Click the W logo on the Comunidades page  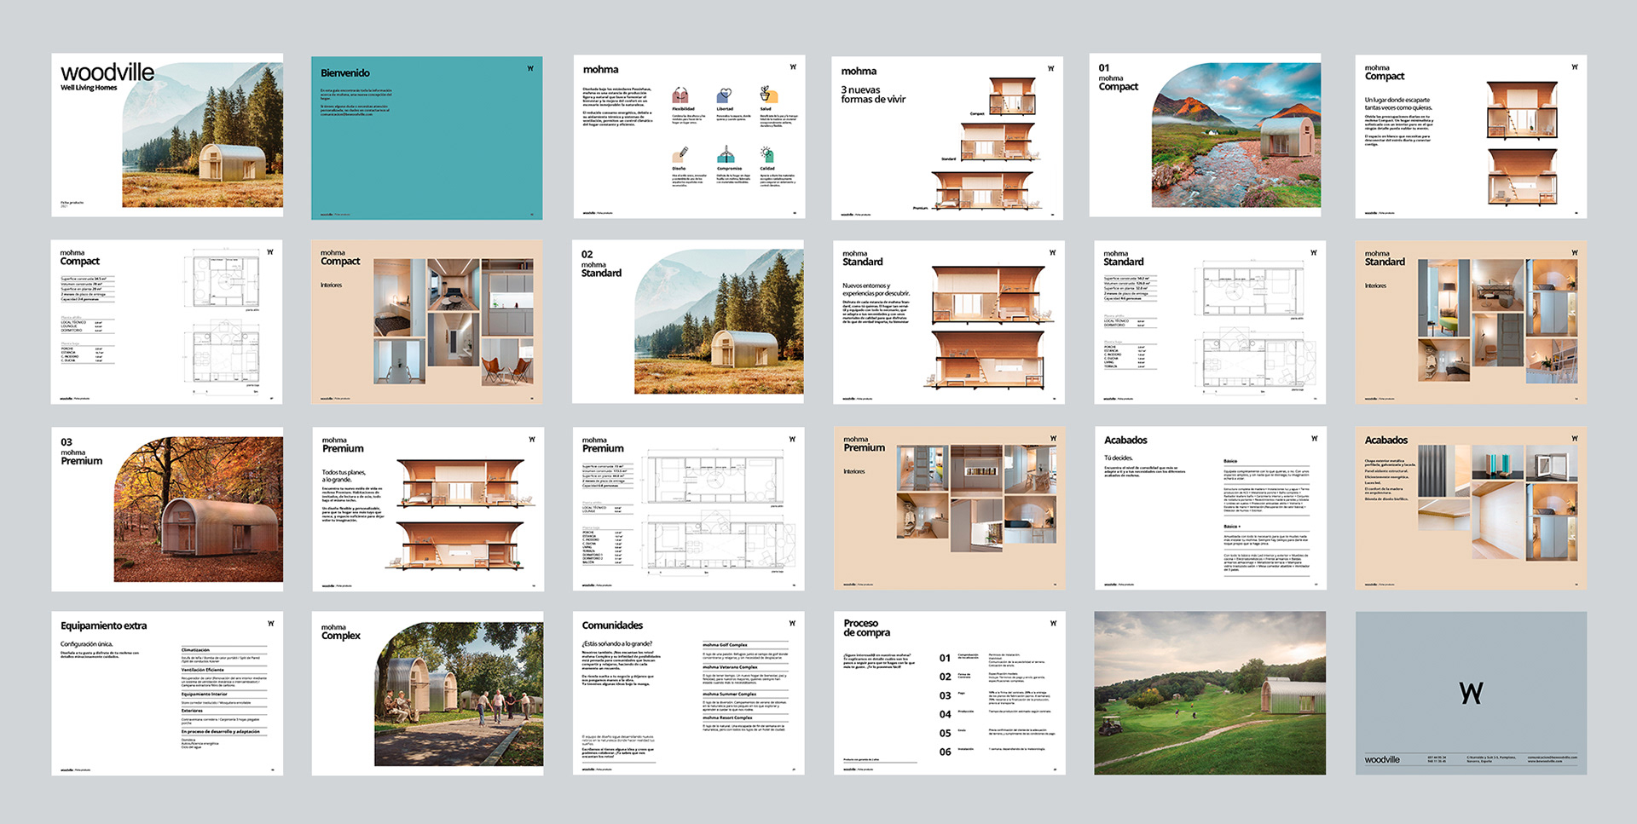pos(792,623)
